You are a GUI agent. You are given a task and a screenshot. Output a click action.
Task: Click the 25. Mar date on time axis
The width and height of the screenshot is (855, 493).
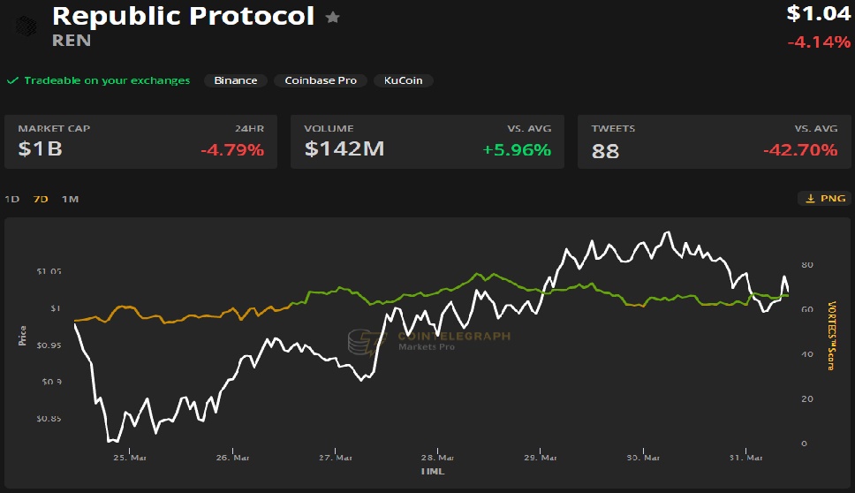click(x=130, y=458)
